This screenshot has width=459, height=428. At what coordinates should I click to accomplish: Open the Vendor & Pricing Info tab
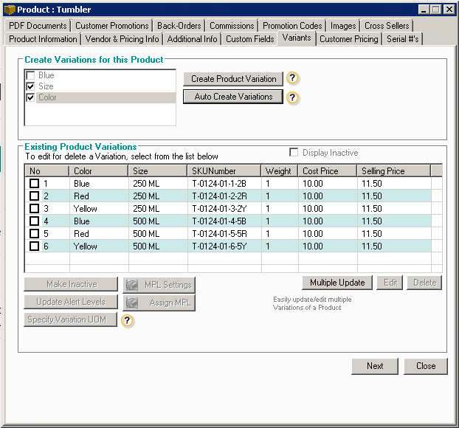tap(122, 39)
